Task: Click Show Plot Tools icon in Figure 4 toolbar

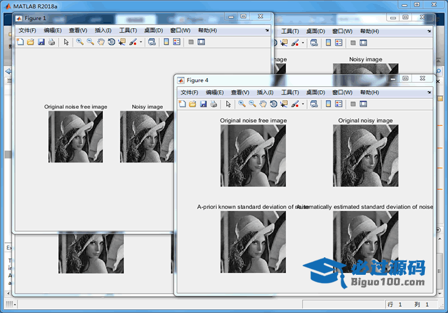Action: (x=363, y=104)
